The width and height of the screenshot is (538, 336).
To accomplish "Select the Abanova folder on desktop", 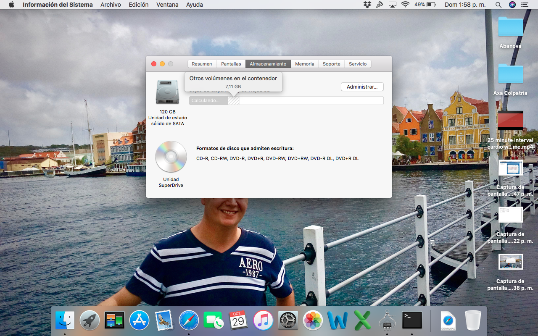I will coord(510,27).
